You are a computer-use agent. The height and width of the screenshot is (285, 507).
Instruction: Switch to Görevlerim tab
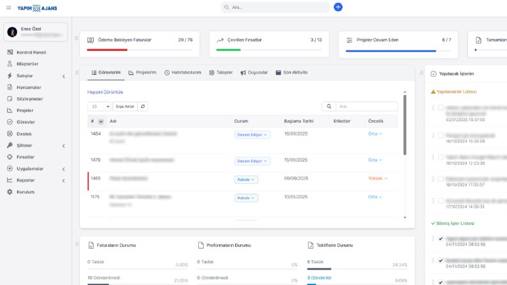[106, 72]
